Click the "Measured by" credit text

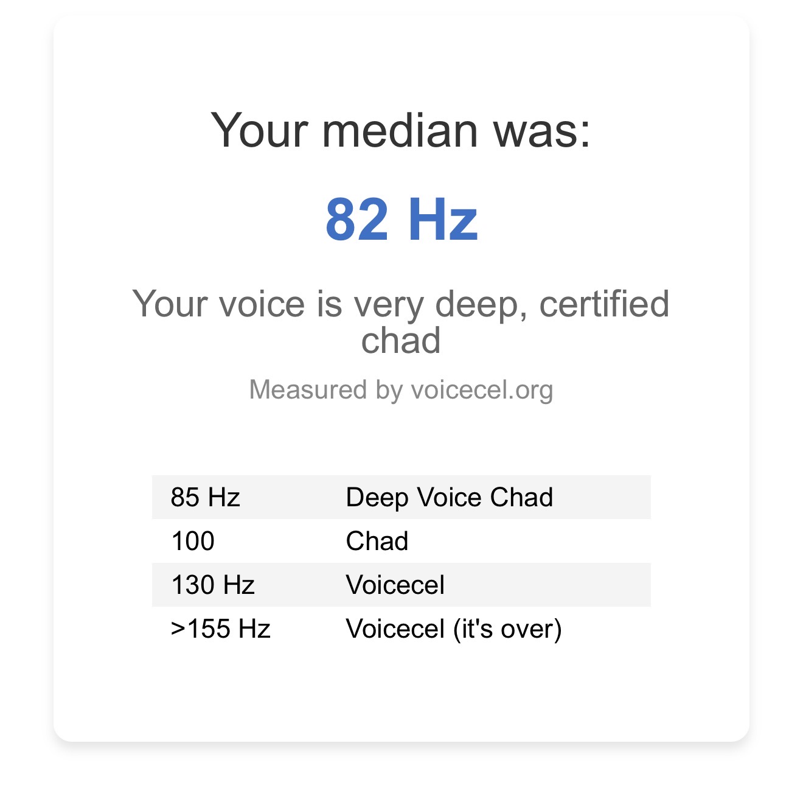325,390
